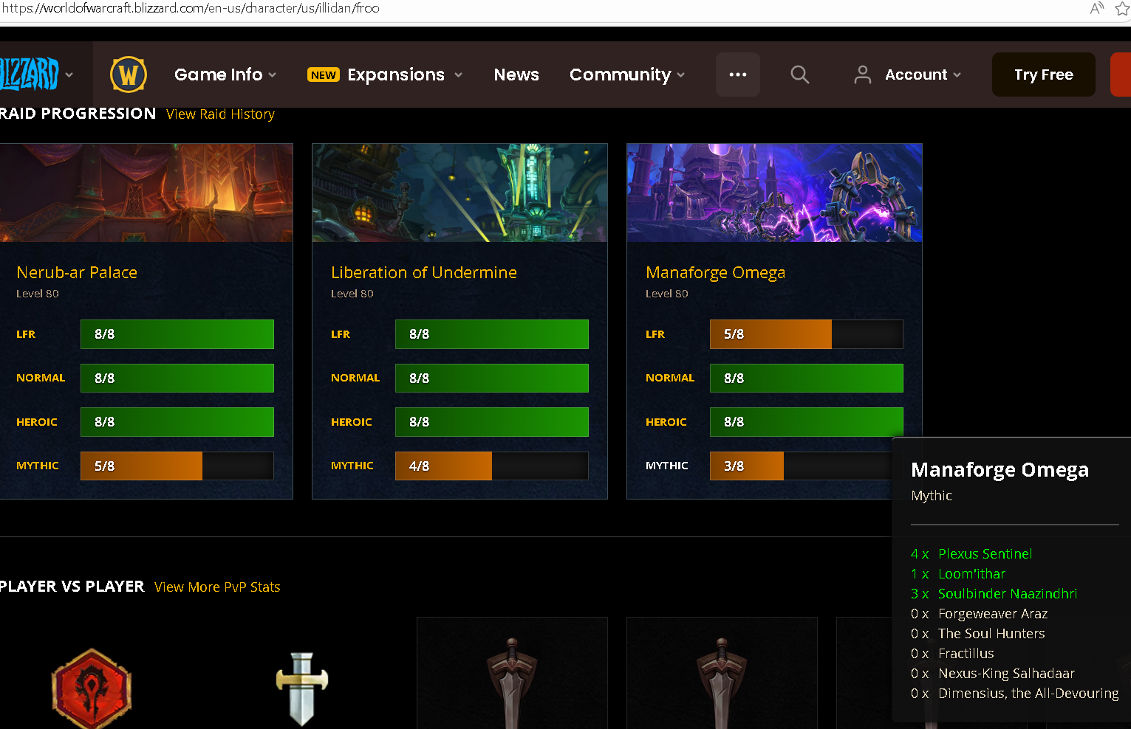Go to the News page
1131x729 pixels.
pos(516,75)
